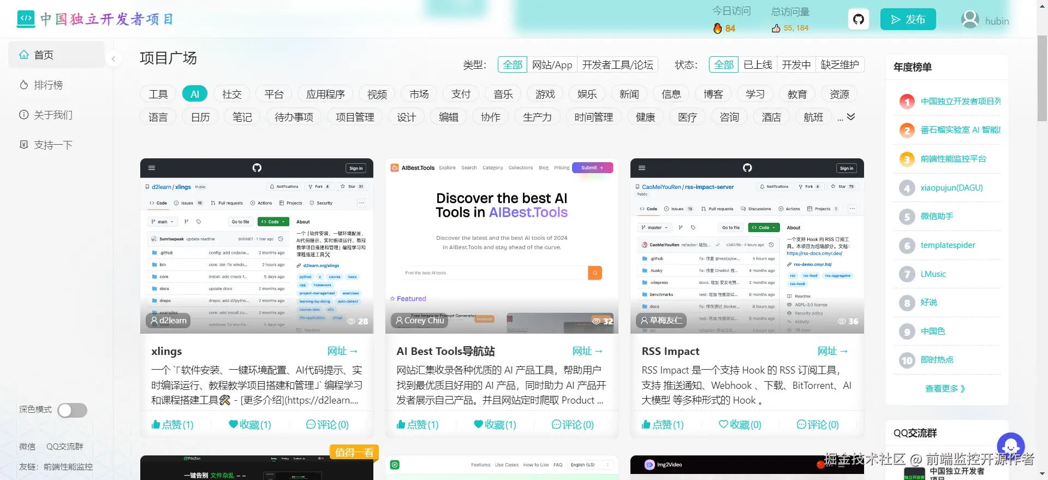Viewport: 1048px width, 480px height.
Task: Open 微信 link in sidebar footer
Action: click(27, 446)
